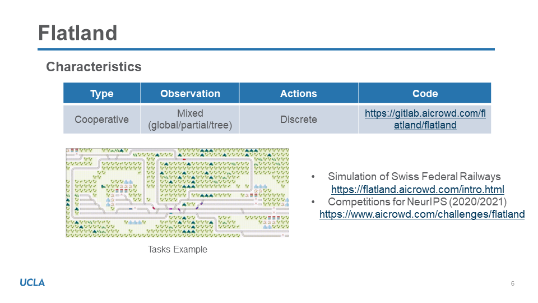Image resolution: width=538 pixels, height=303 pixels.
Task: Select the "Simulation of Swiss Federal Railways" text
Action: click(x=414, y=177)
